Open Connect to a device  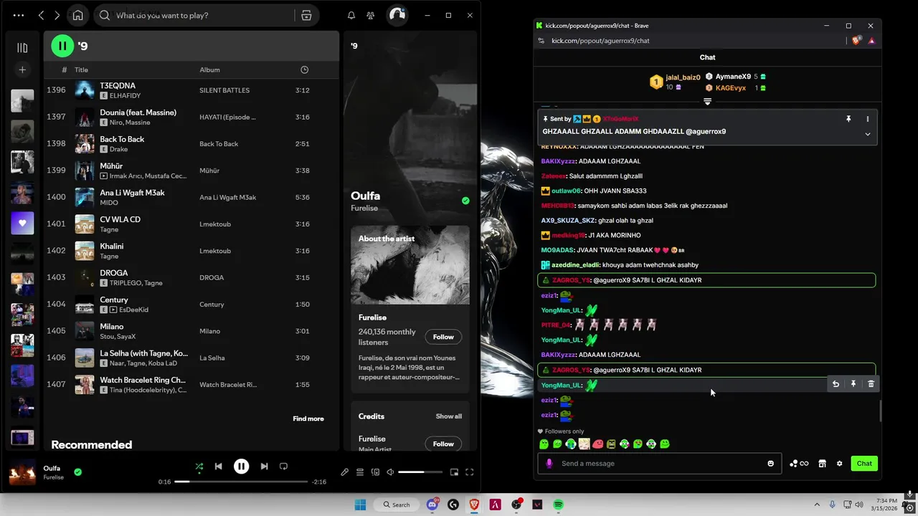click(375, 472)
